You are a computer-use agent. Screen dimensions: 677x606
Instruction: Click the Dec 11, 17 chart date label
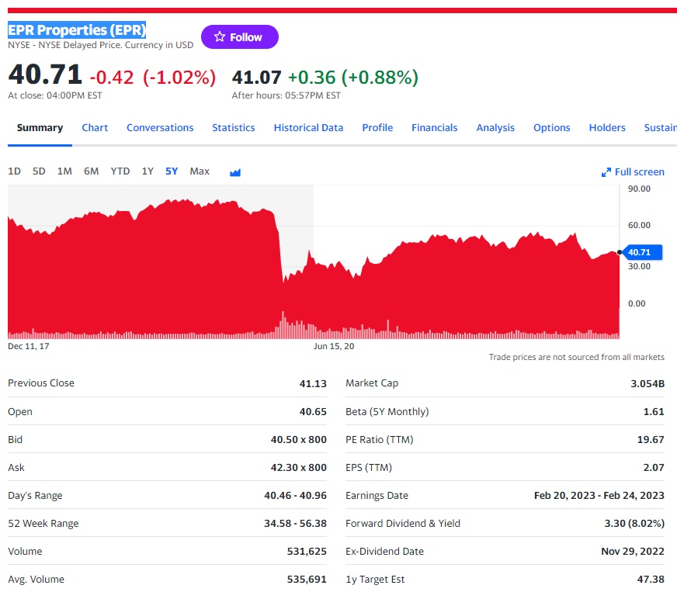[x=29, y=346]
